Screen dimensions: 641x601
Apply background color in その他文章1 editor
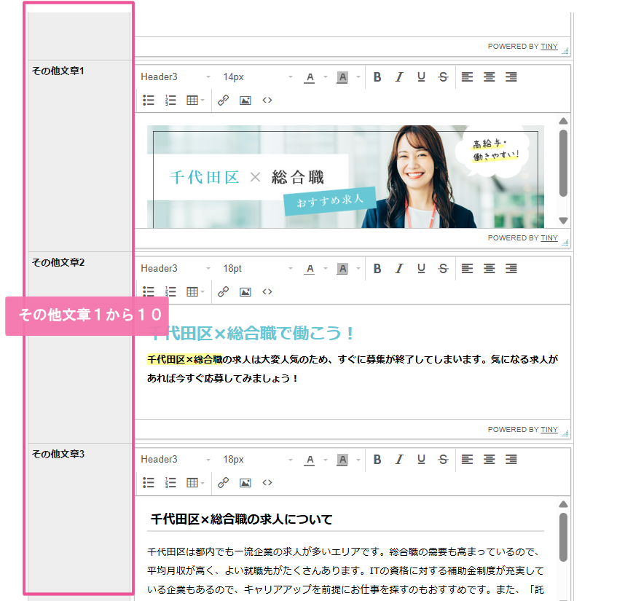coord(342,77)
